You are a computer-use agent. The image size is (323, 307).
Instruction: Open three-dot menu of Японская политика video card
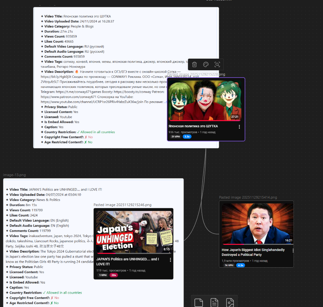pos(239,127)
